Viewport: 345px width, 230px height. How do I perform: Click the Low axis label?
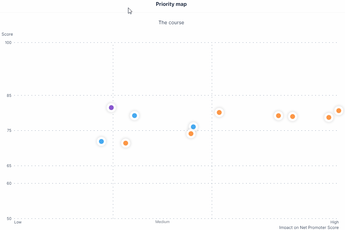[18, 222]
